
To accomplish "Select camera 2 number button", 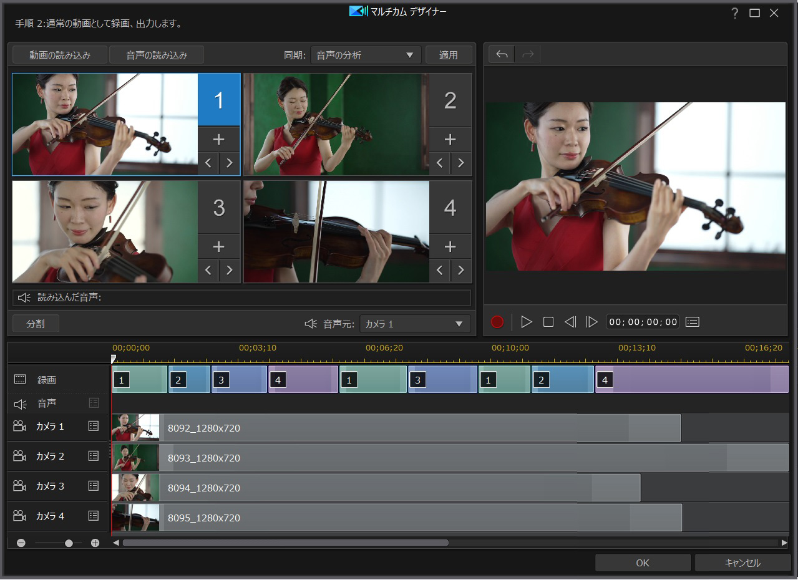I will tap(450, 100).
